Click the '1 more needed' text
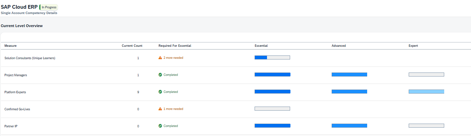 coord(173,109)
